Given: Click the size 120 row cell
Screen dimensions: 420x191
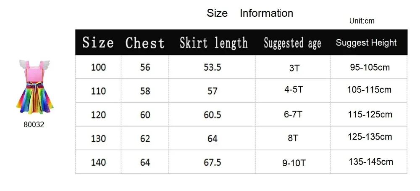Looking at the screenshot, I should pyautogui.click(x=98, y=115).
